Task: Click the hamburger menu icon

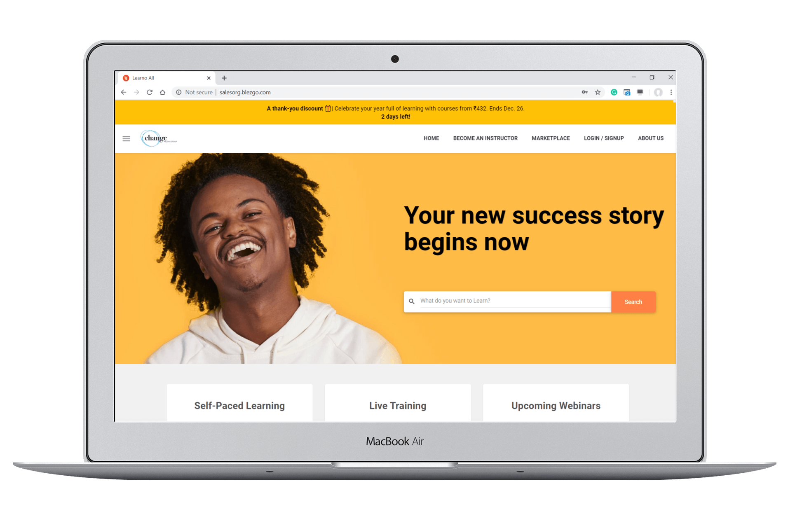Action: [x=127, y=138]
